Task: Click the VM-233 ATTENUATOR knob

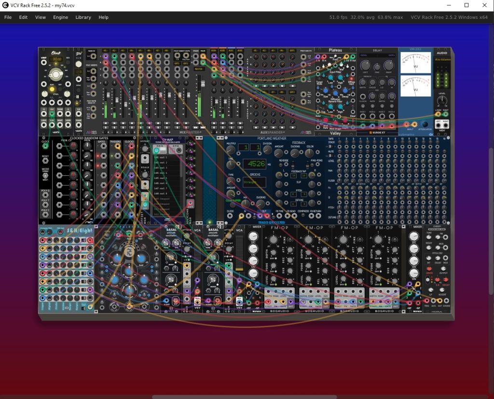Action: point(425,124)
